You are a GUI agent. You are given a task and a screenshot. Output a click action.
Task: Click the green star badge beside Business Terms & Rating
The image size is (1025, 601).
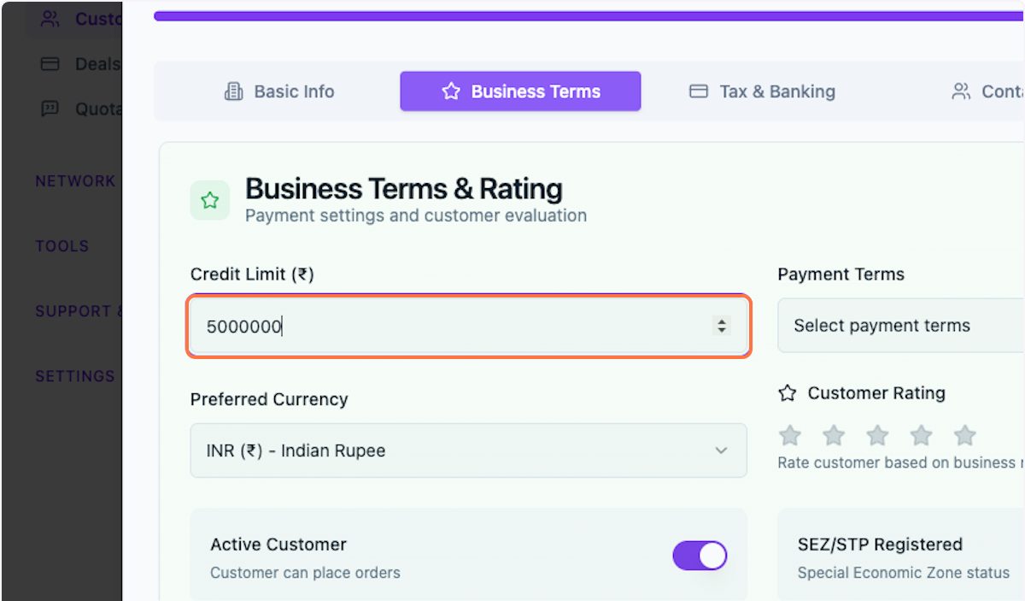tap(210, 200)
